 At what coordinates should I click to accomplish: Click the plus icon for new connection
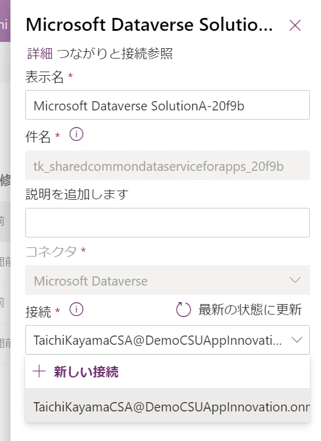39,371
